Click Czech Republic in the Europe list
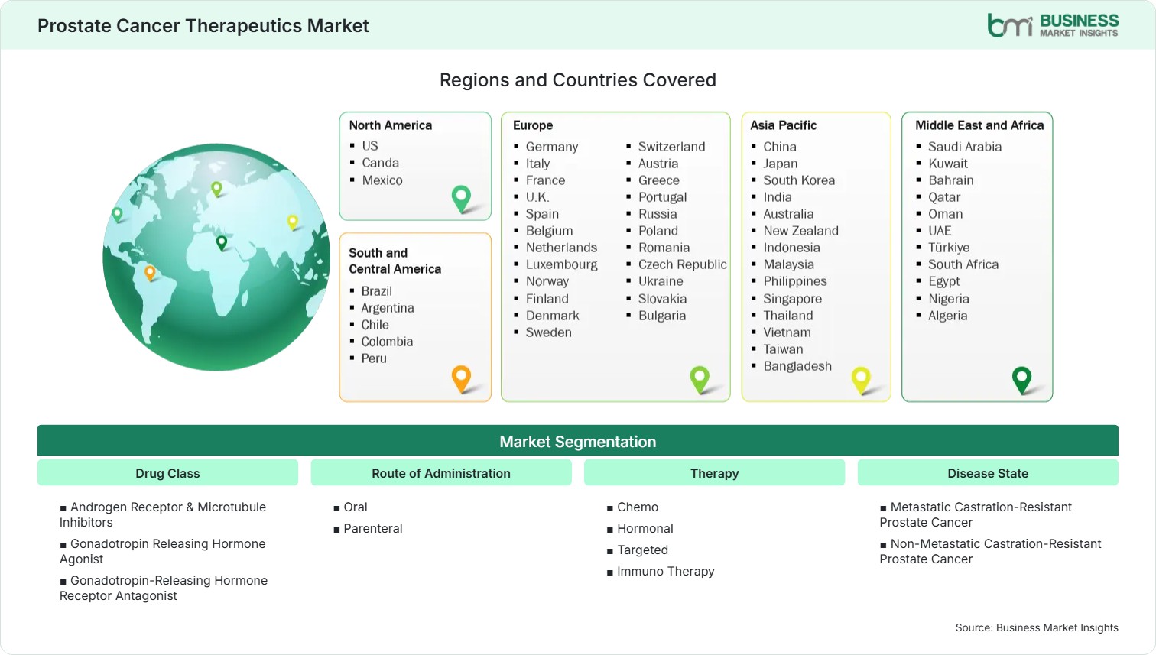This screenshot has width=1156, height=655. tap(682, 264)
